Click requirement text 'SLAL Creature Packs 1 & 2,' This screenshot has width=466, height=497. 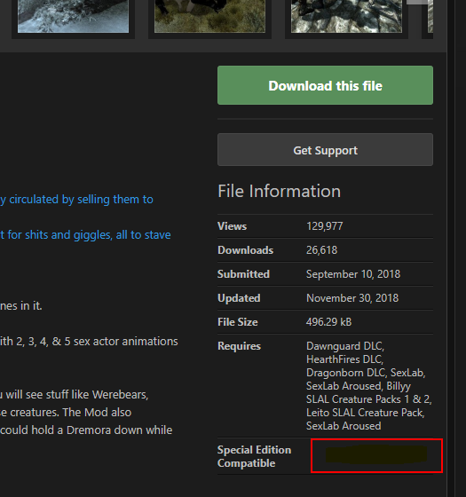(x=369, y=399)
